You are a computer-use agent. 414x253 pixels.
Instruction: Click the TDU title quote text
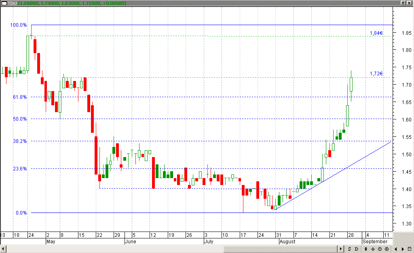click(67, 3)
